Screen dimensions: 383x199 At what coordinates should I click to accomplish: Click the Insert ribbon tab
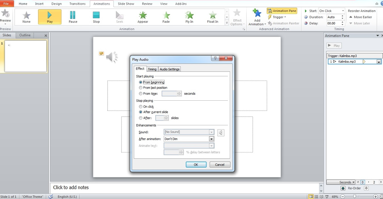pos(39,4)
